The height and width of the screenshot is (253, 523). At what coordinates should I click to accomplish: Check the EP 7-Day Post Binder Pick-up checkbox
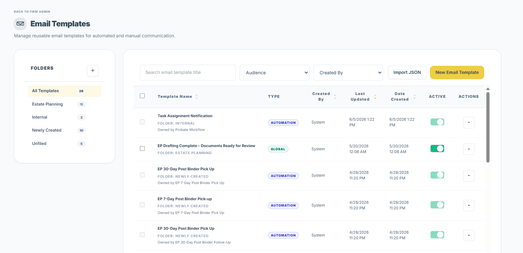point(142,205)
